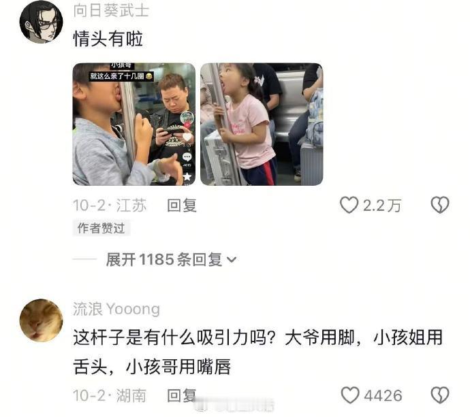
Task: Tap the 10-2 · 江苏 timestamp
Action: (x=110, y=205)
